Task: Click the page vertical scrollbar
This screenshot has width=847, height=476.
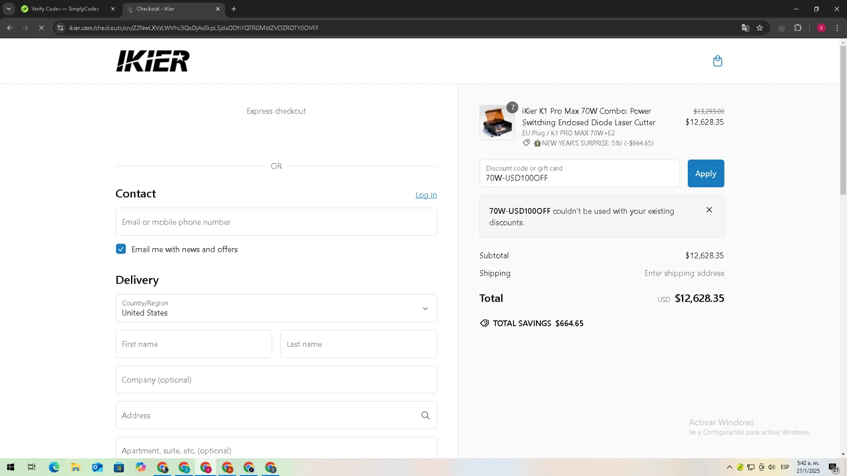Action: pyautogui.click(x=843, y=120)
